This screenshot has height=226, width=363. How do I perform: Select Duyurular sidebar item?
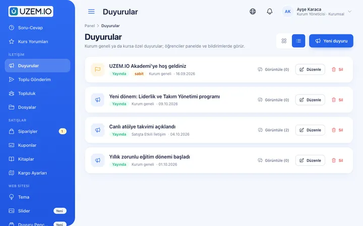(x=37, y=66)
